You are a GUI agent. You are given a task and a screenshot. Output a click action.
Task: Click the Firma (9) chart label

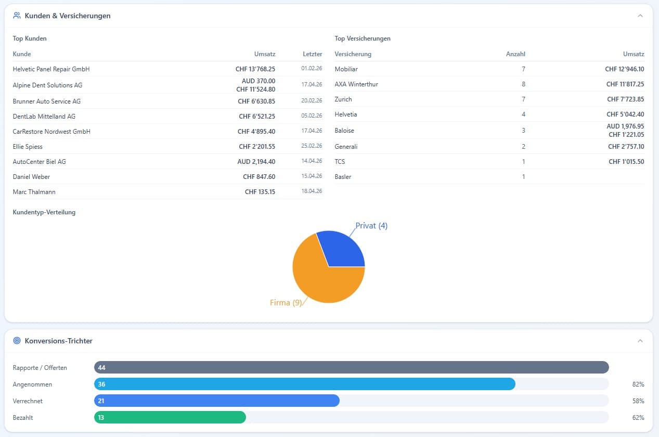[x=286, y=302]
